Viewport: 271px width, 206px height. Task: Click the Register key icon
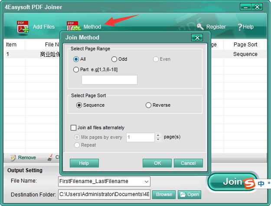point(200,27)
